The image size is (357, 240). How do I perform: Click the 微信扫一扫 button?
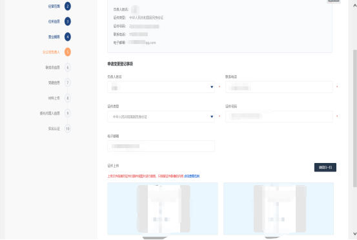[325, 168]
